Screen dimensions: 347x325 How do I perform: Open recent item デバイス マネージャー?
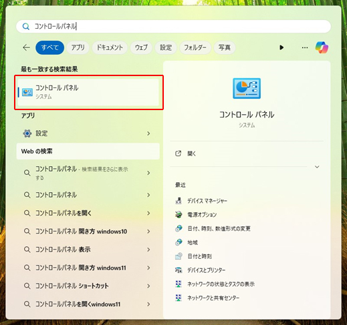[207, 201]
